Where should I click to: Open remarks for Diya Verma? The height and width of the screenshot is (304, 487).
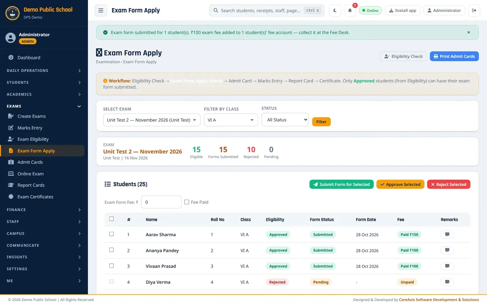click(447, 282)
